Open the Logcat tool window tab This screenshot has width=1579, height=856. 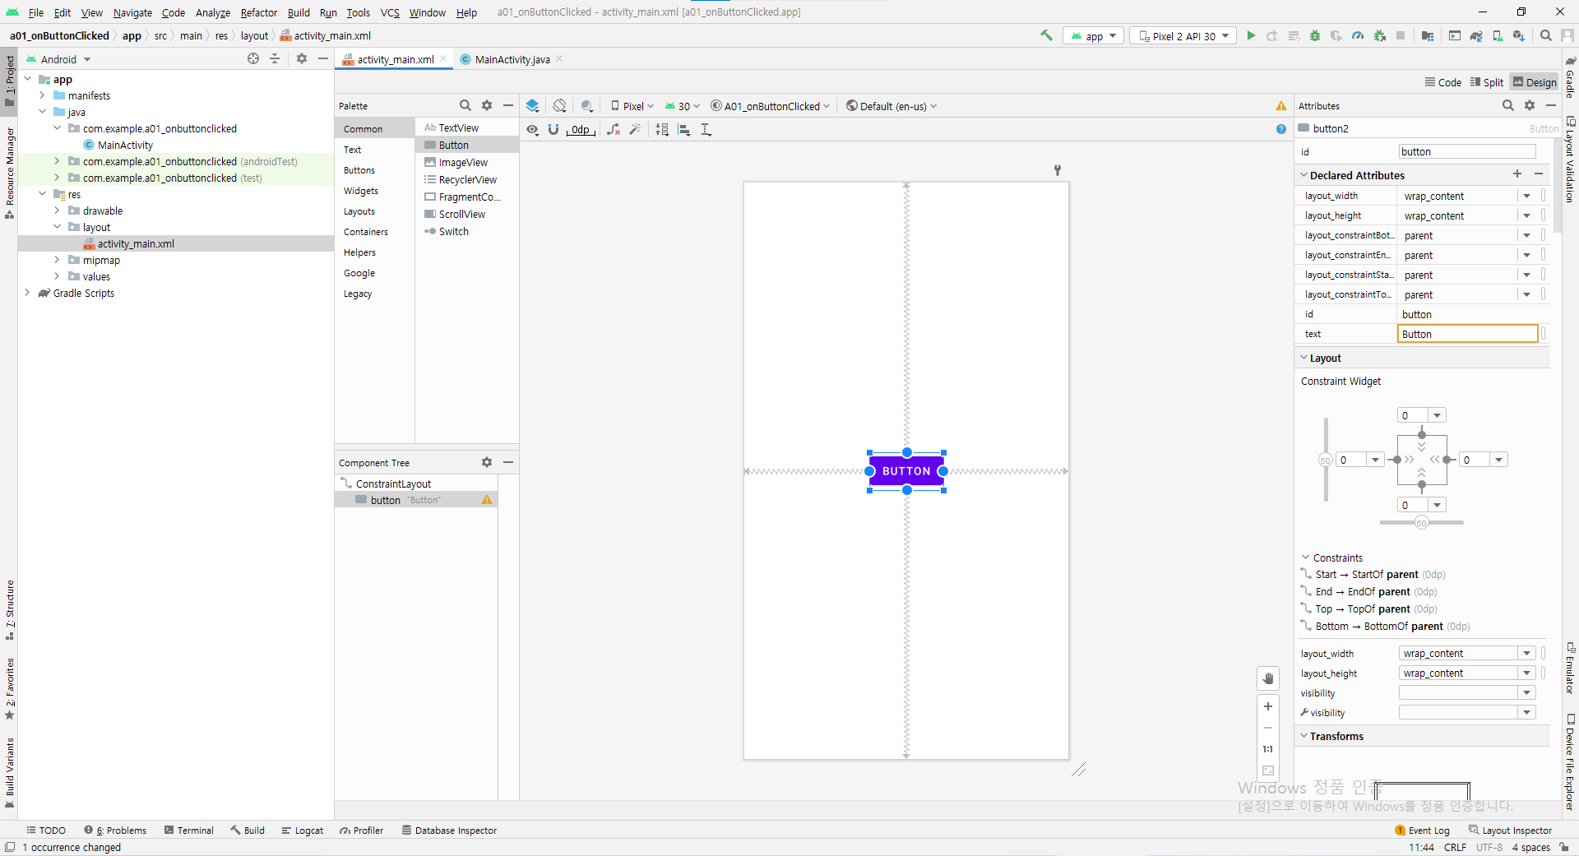point(302,831)
